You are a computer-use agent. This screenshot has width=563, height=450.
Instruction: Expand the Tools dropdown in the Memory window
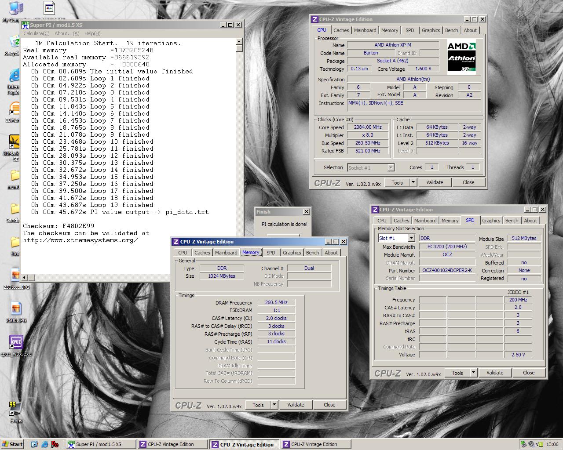(x=274, y=405)
